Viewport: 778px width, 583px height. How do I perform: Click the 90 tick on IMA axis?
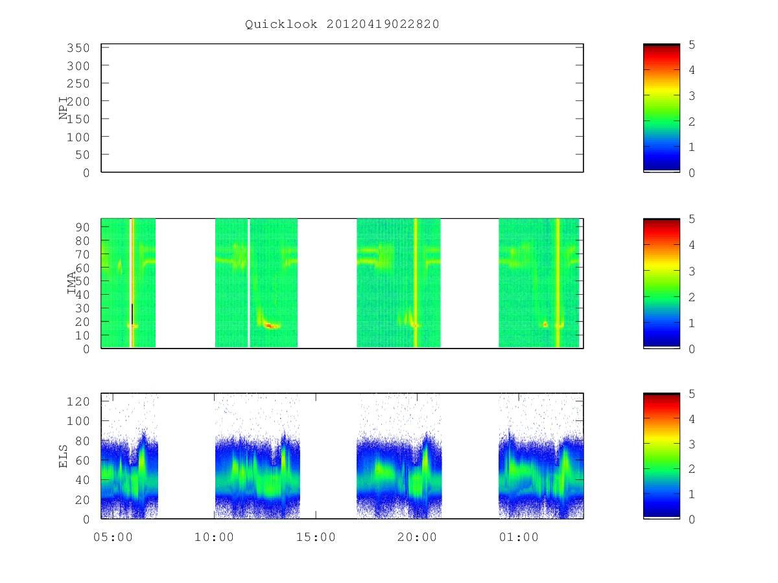(82, 227)
